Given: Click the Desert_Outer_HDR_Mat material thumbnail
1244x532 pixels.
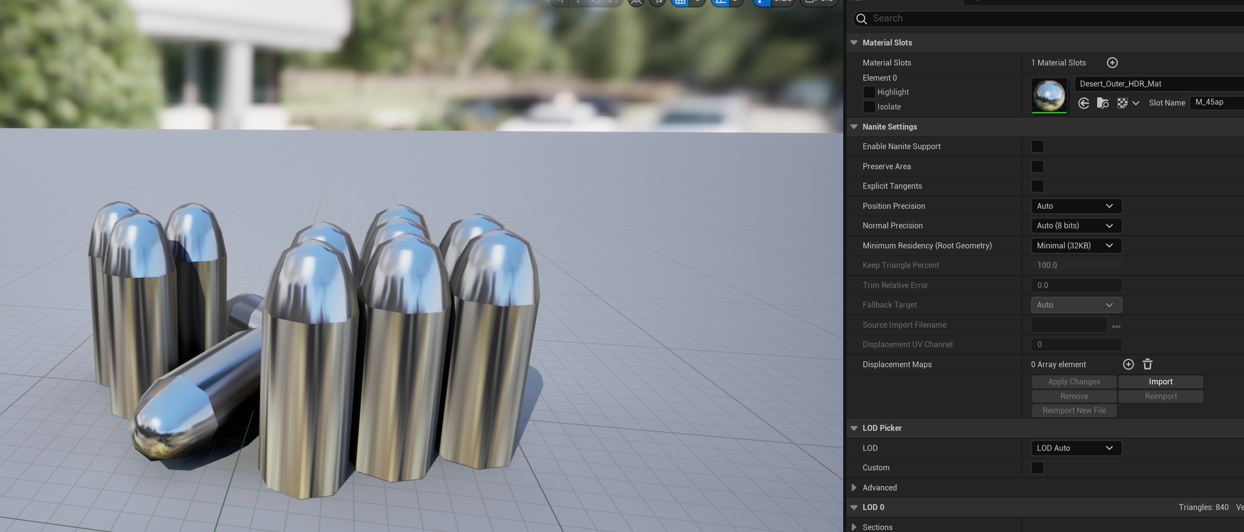Looking at the screenshot, I should pyautogui.click(x=1049, y=95).
